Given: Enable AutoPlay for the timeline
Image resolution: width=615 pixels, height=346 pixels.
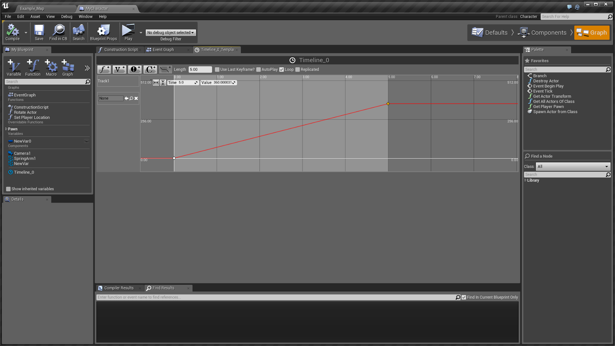Looking at the screenshot, I should 258,70.
